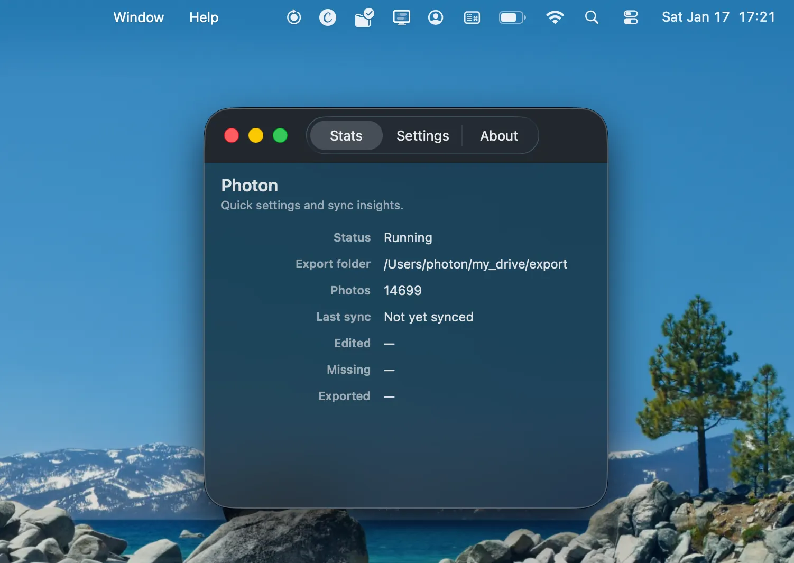Open Control Center
Image resolution: width=794 pixels, height=563 pixels.
(631, 17)
